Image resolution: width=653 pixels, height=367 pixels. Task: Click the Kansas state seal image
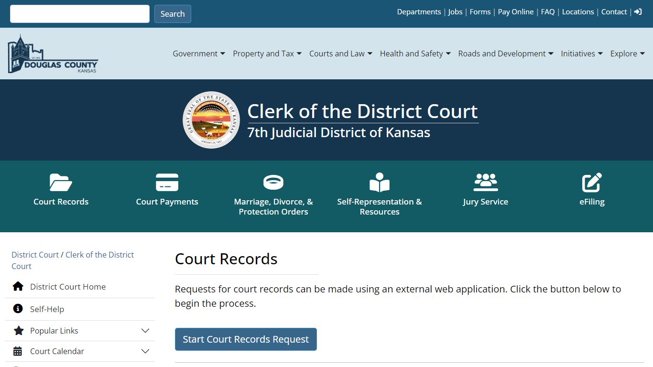click(211, 120)
